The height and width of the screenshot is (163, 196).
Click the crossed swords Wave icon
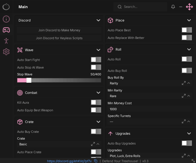(x=20, y=50)
